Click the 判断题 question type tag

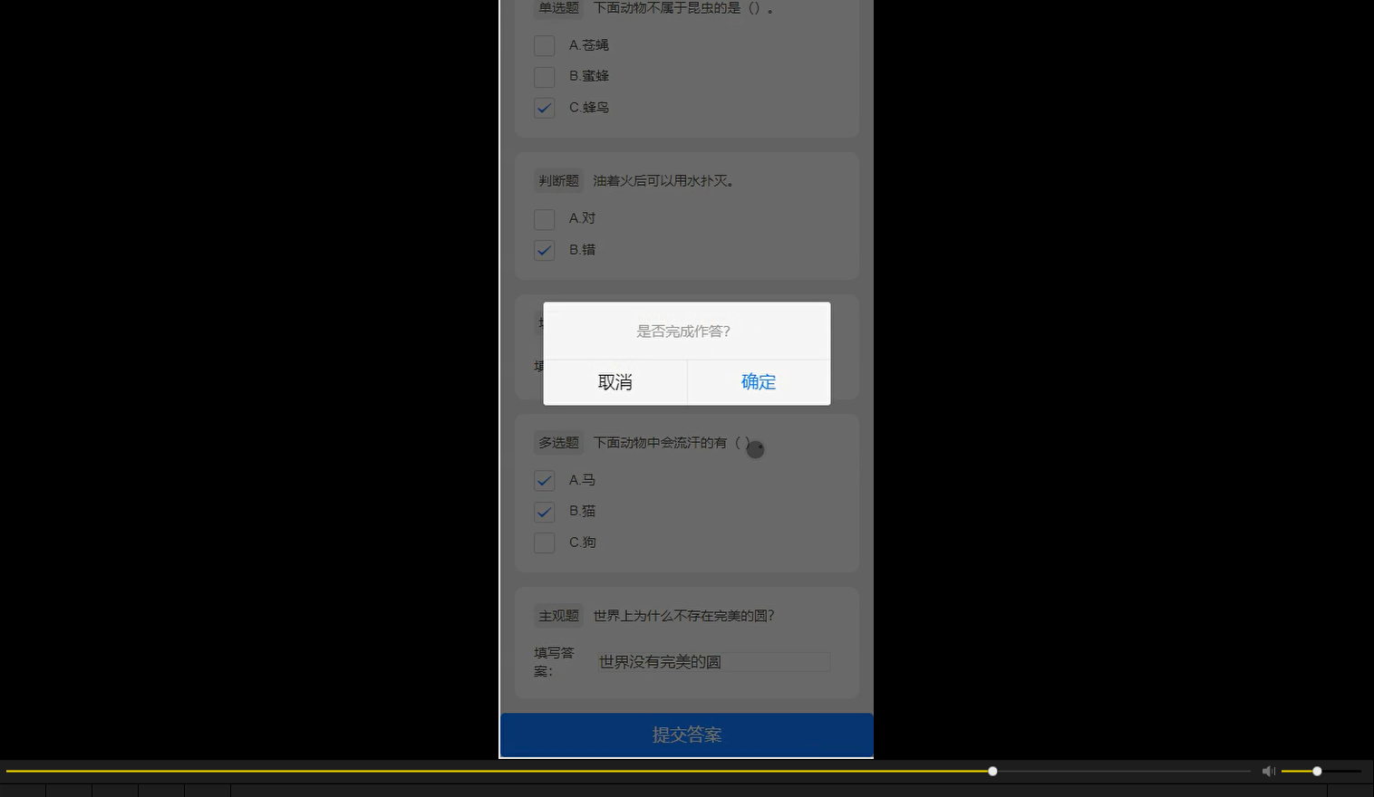(x=558, y=181)
